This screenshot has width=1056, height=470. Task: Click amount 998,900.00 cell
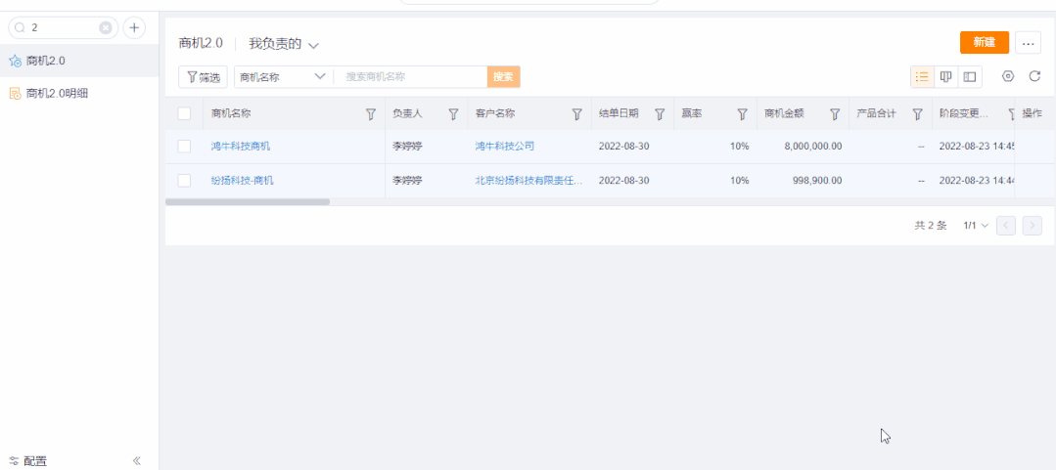[818, 180]
